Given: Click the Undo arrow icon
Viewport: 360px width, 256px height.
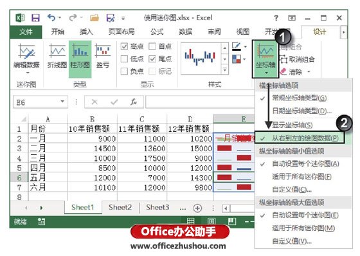Looking at the screenshot, I should tap(51, 17).
